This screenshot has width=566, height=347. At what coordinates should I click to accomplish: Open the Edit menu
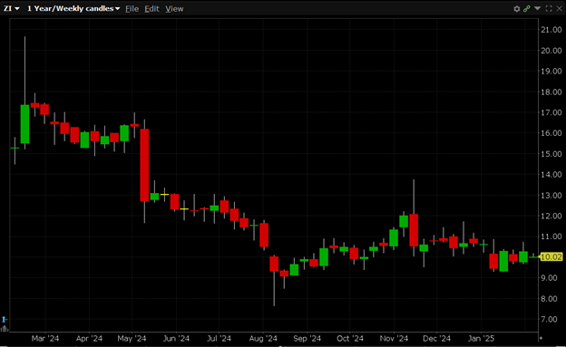151,9
